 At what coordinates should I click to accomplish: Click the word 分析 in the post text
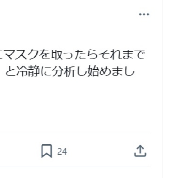[x=63, y=72]
